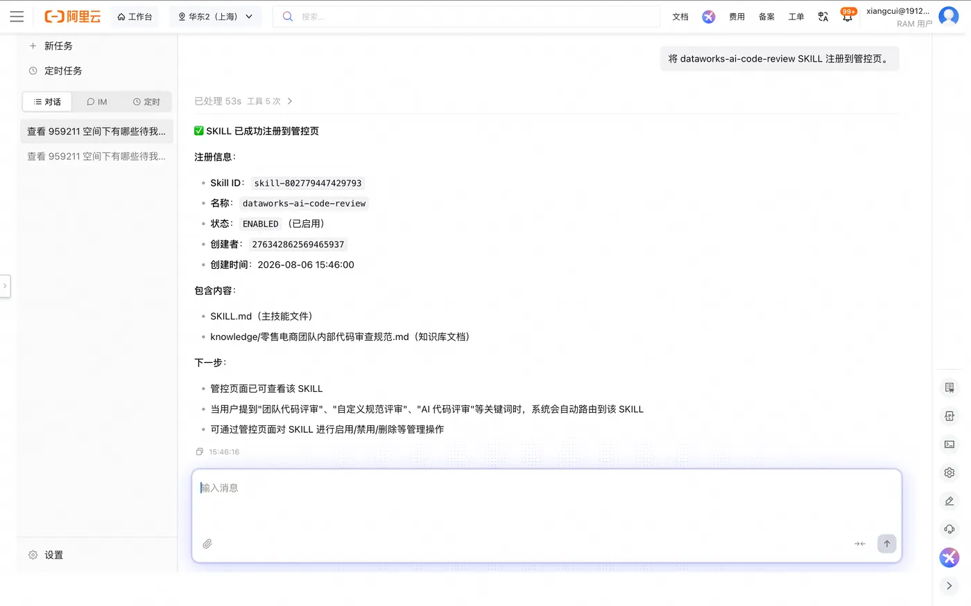This screenshot has width=971, height=606.
Task: Open the API/parameter tool icon in right rail
Action: point(949,416)
